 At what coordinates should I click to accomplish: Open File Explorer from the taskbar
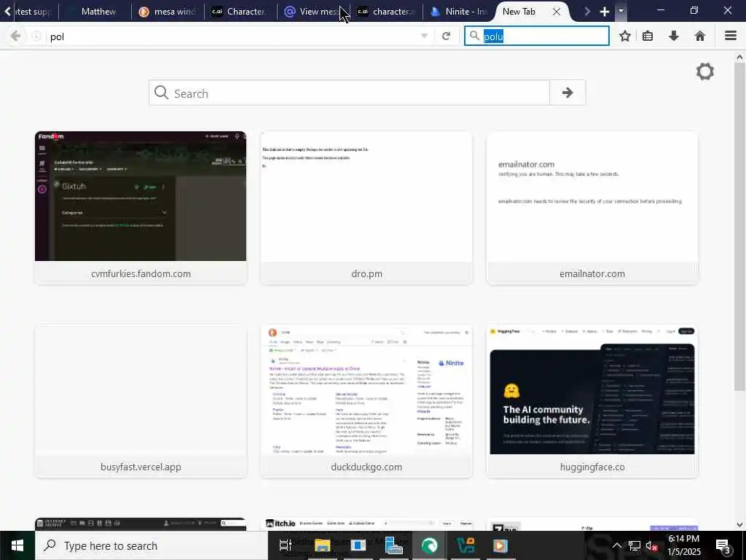click(322, 545)
